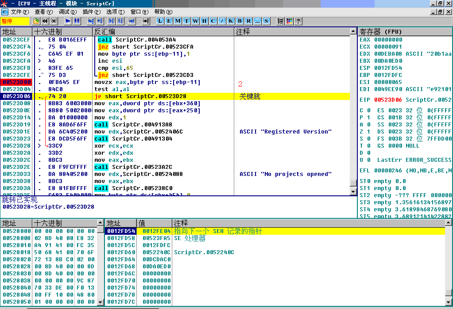Click 十六进制 column header in disassembly pane

(62, 32)
